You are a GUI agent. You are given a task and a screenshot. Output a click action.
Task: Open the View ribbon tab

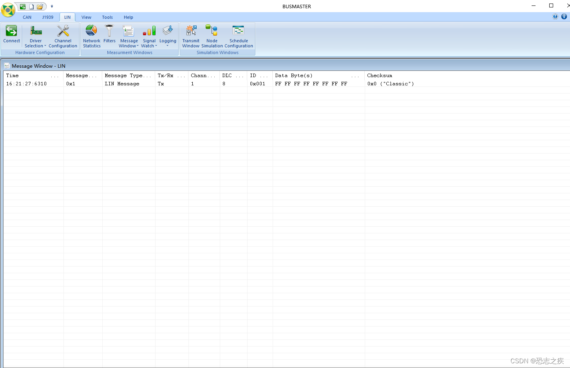86,17
